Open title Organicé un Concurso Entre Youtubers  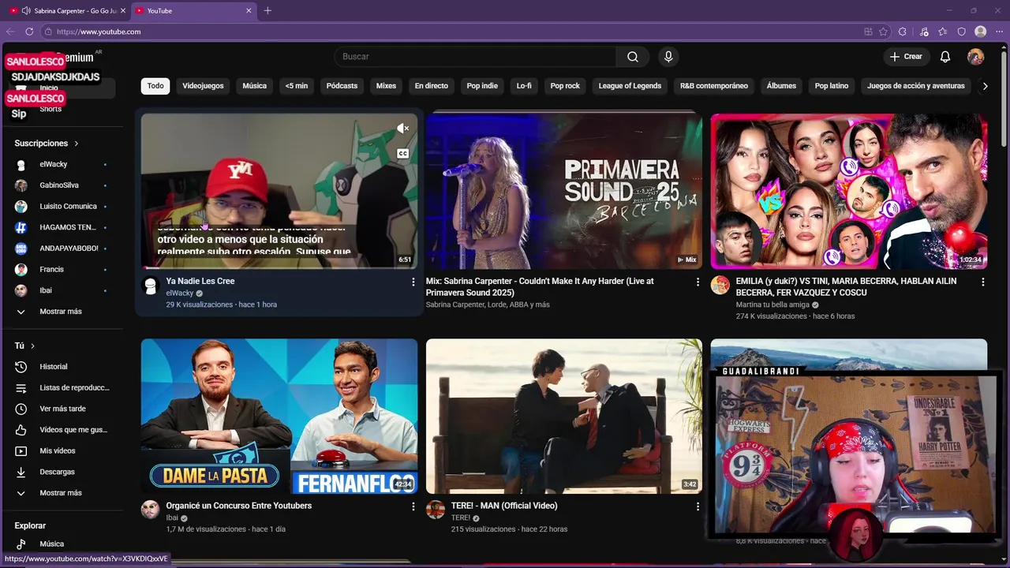239,506
